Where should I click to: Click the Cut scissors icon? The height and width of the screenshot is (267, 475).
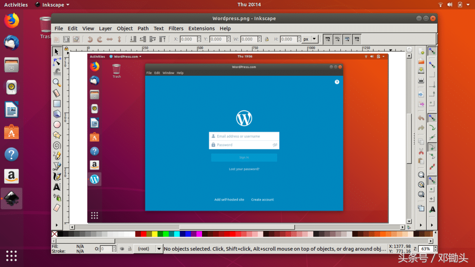[421, 151]
